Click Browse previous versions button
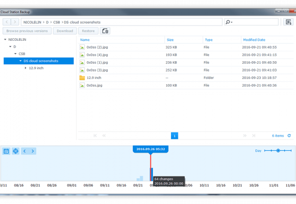296x204 pixels. coord(27,31)
